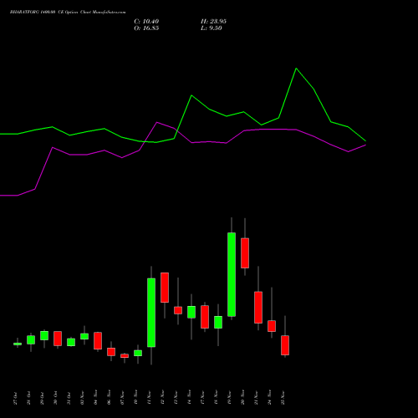418x418 pixels.
Task: Click the "28 Oct" date axis label
Action: tap(28, 399)
